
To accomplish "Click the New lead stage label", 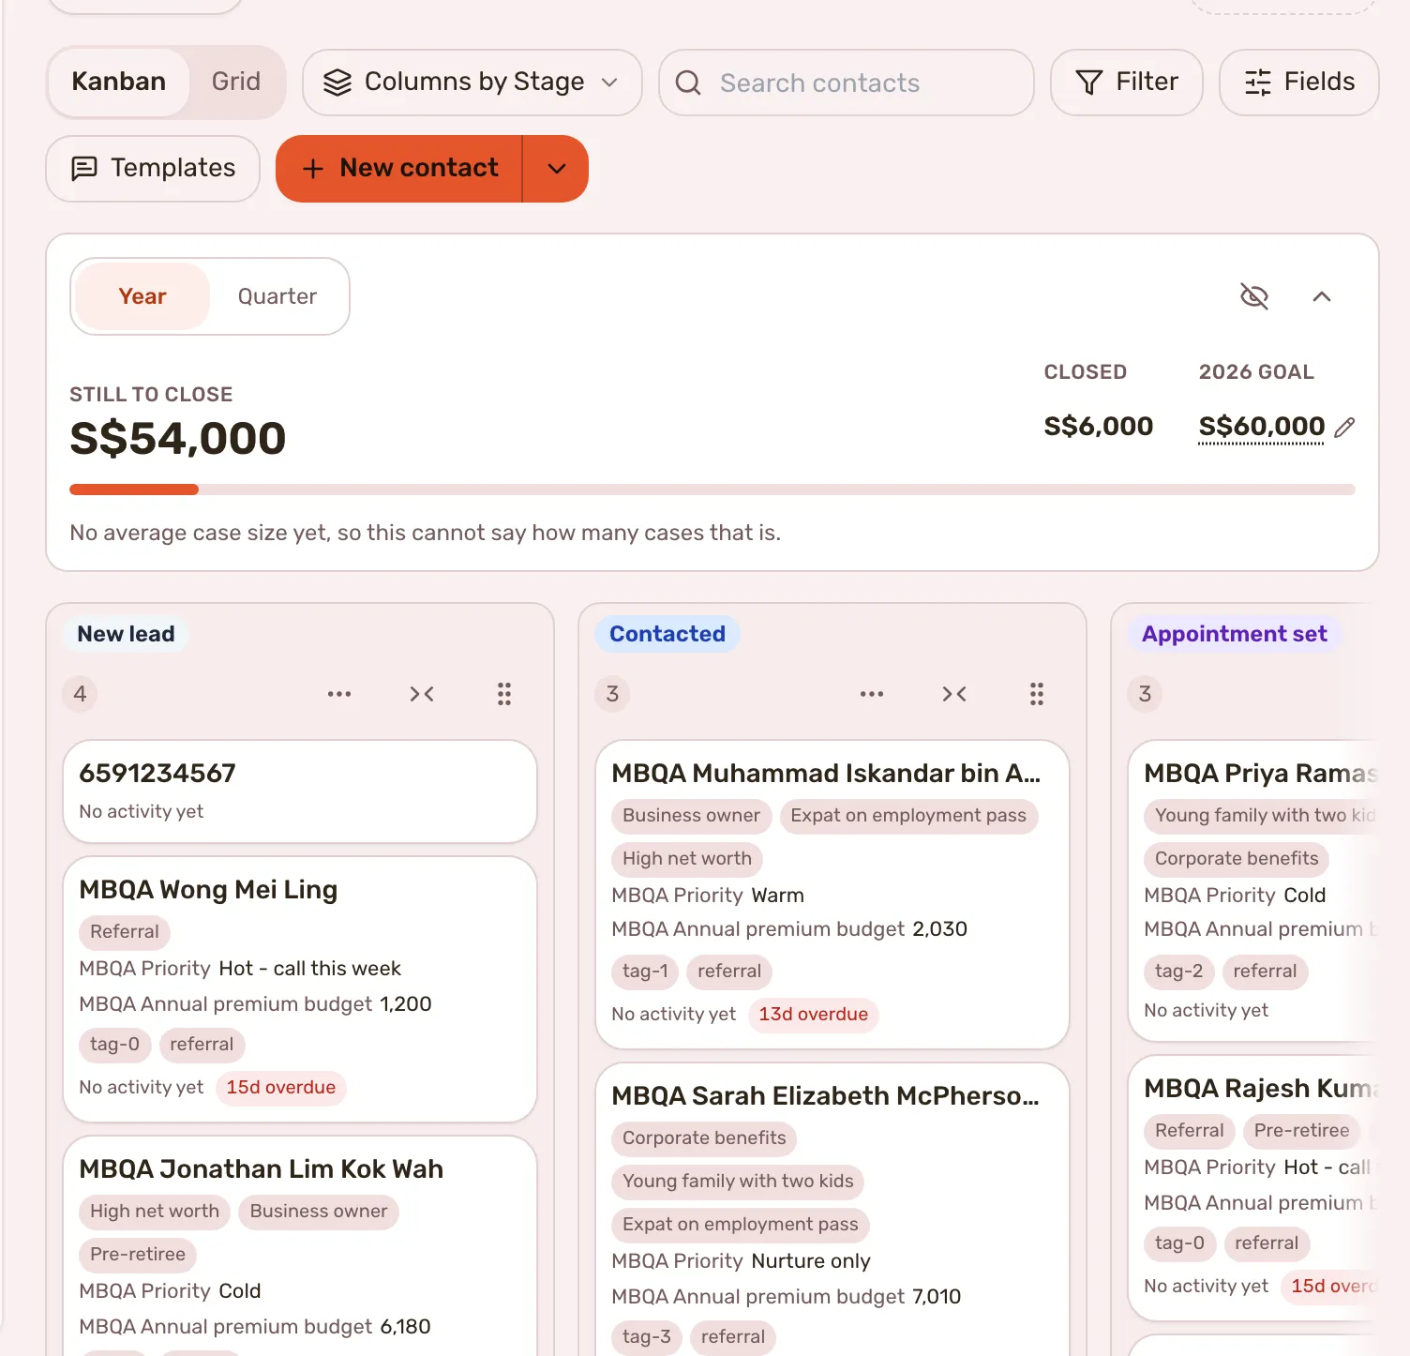I will 126,634.
